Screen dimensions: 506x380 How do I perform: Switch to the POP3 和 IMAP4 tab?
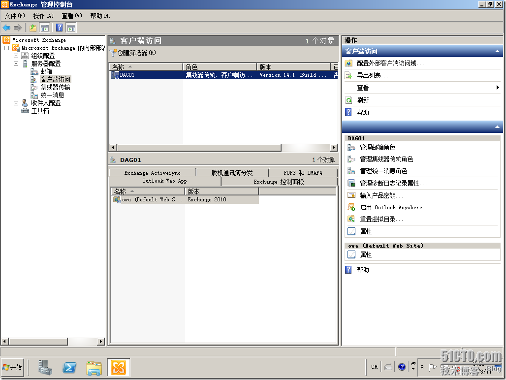tap(302, 172)
